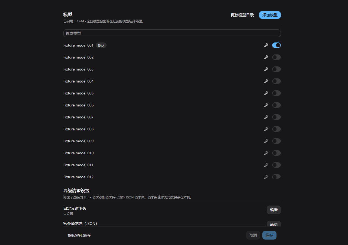Enable the Fixture model 011 toggle

click(276, 165)
